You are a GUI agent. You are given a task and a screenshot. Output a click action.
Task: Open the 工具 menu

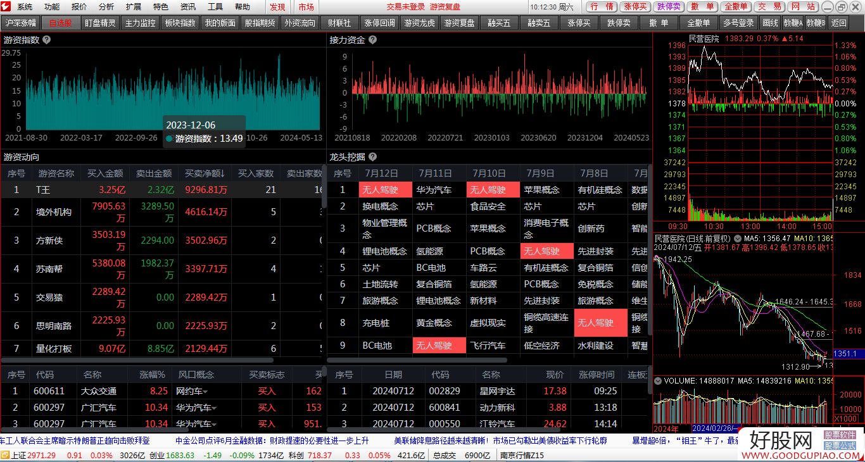click(x=215, y=7)
